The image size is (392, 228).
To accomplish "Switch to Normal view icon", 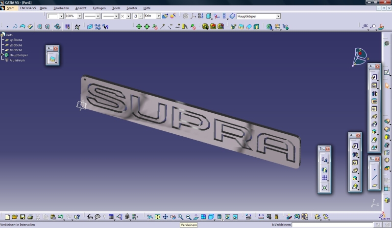I will (x=196, y=217).
